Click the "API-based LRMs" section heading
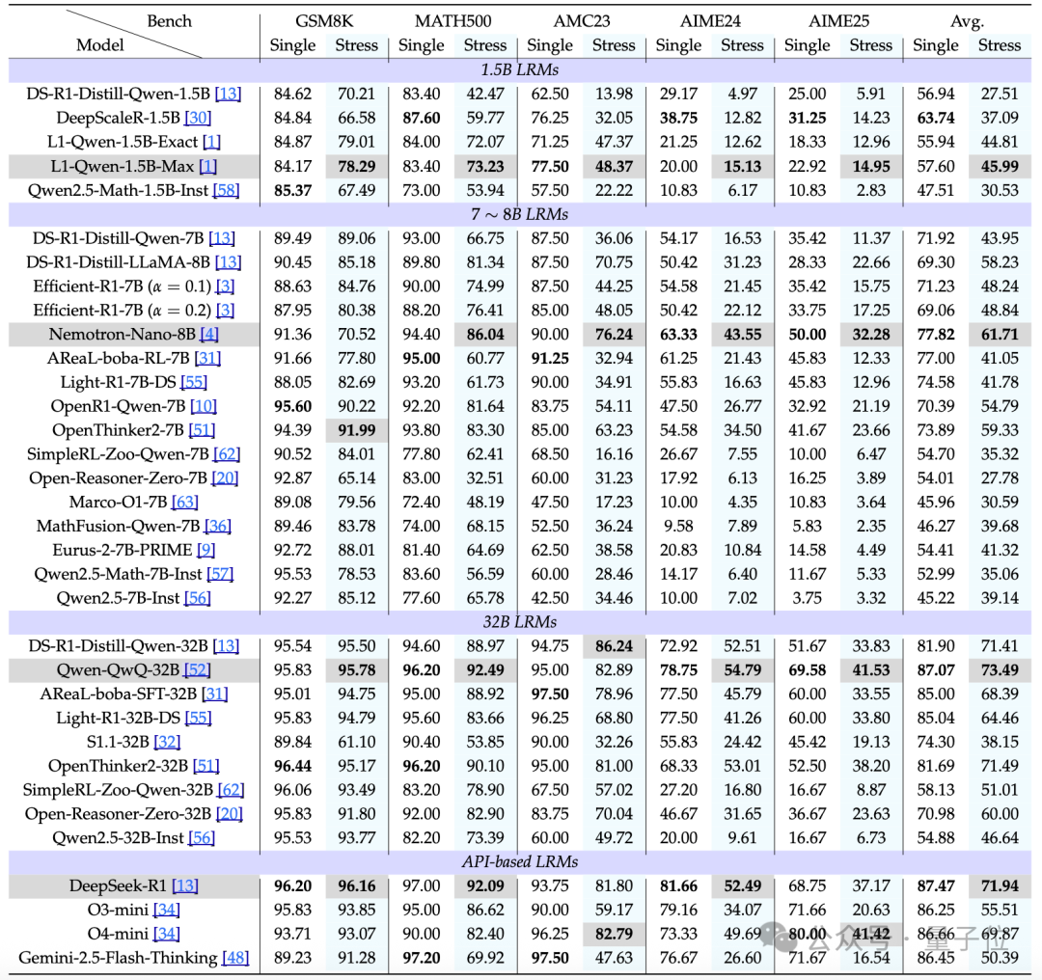 [520, 861]
